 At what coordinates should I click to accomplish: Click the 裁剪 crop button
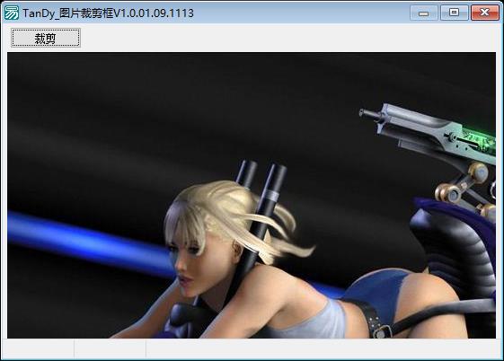click(x=46, y=38)
